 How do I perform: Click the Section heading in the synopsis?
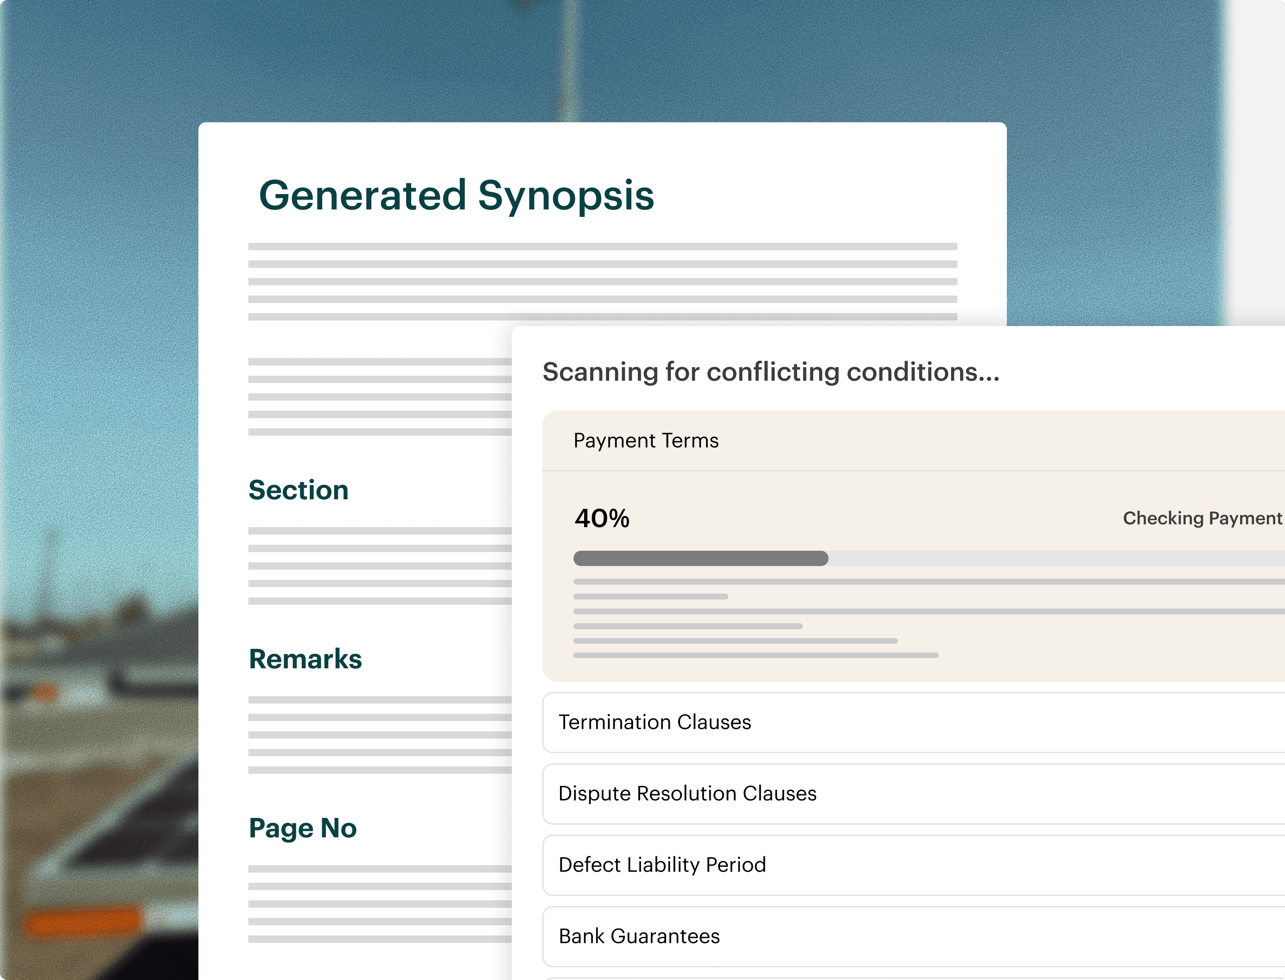(299, 490)
